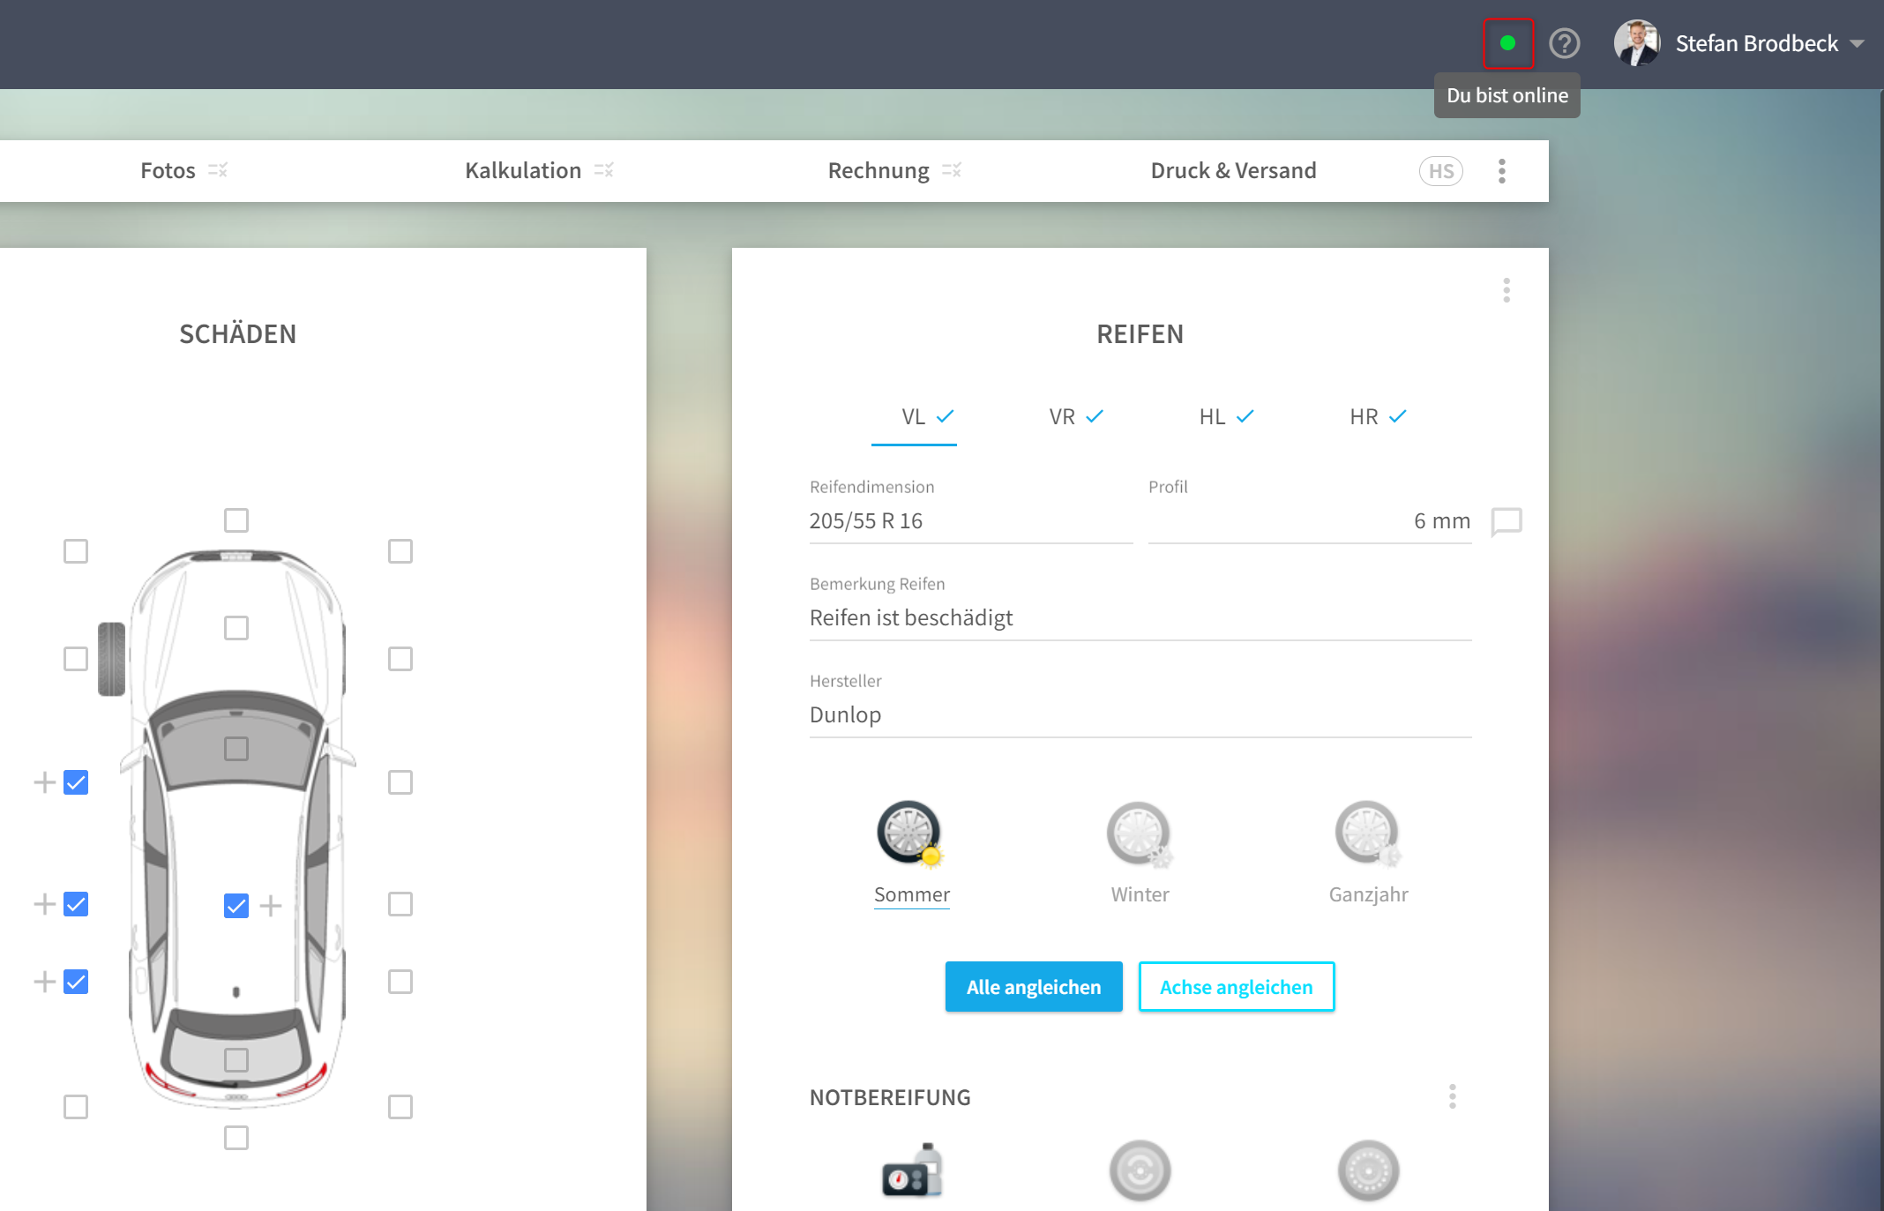Select the Winter tire type icon
Image resolution: width=1884 pixels, height=1211 pixels.
(1140, 833)
